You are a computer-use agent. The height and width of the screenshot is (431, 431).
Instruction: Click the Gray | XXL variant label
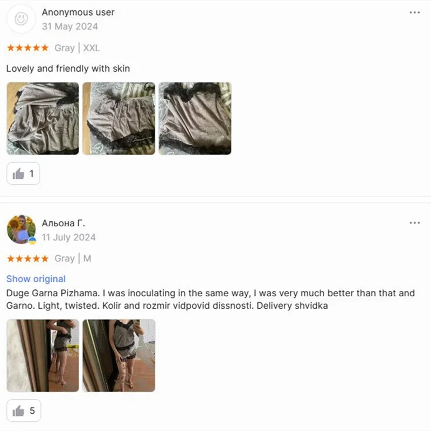(77, 48)
